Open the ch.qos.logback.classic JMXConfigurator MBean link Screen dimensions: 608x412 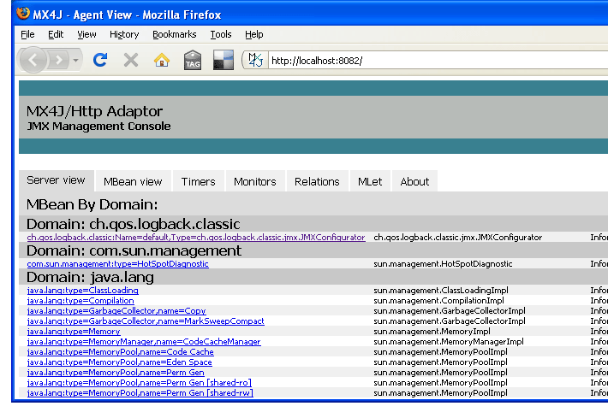196,237
